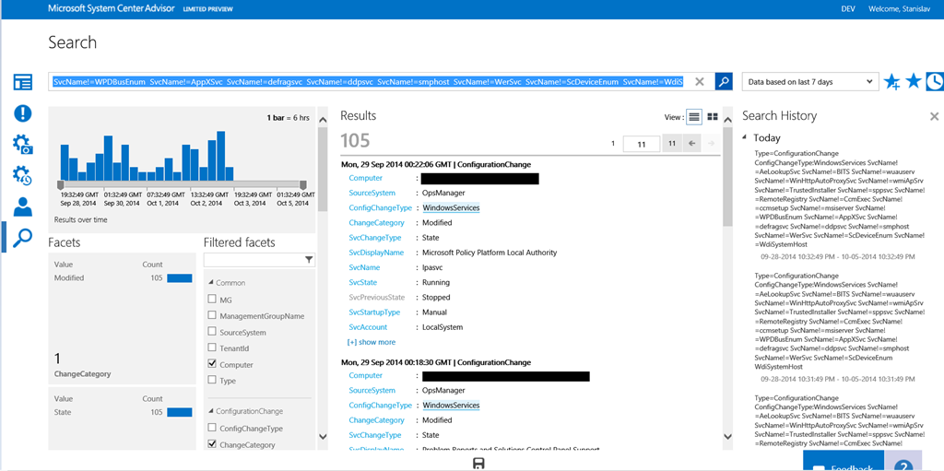Open saved searches via the solid star icon
Screen dimensions: 944x471
coord(913,81)
